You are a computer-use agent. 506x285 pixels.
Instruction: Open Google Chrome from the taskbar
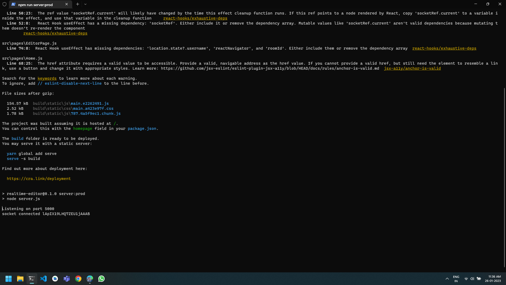click(x=78, y=279)
